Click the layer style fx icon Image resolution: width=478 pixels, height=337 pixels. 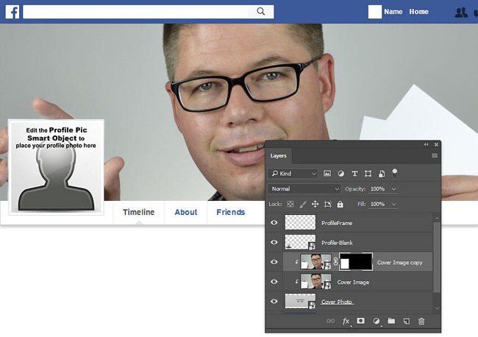coord(346,322)
